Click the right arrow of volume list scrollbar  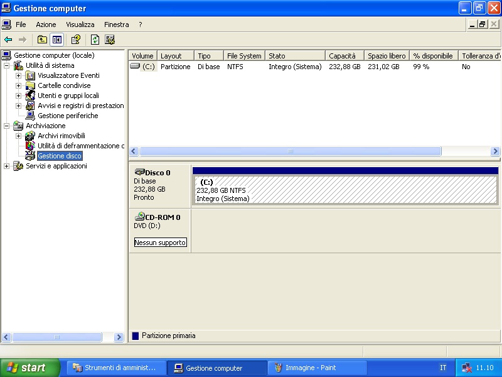click(495, 151)
